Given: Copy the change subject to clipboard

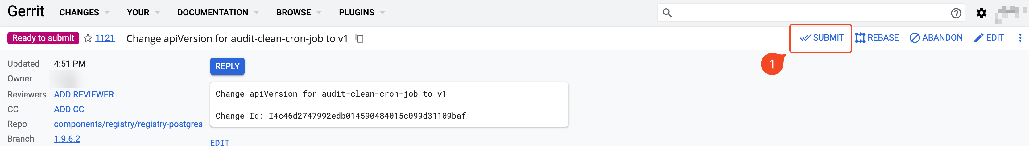Looking at the screenshot, I should (x=360, y=38).
